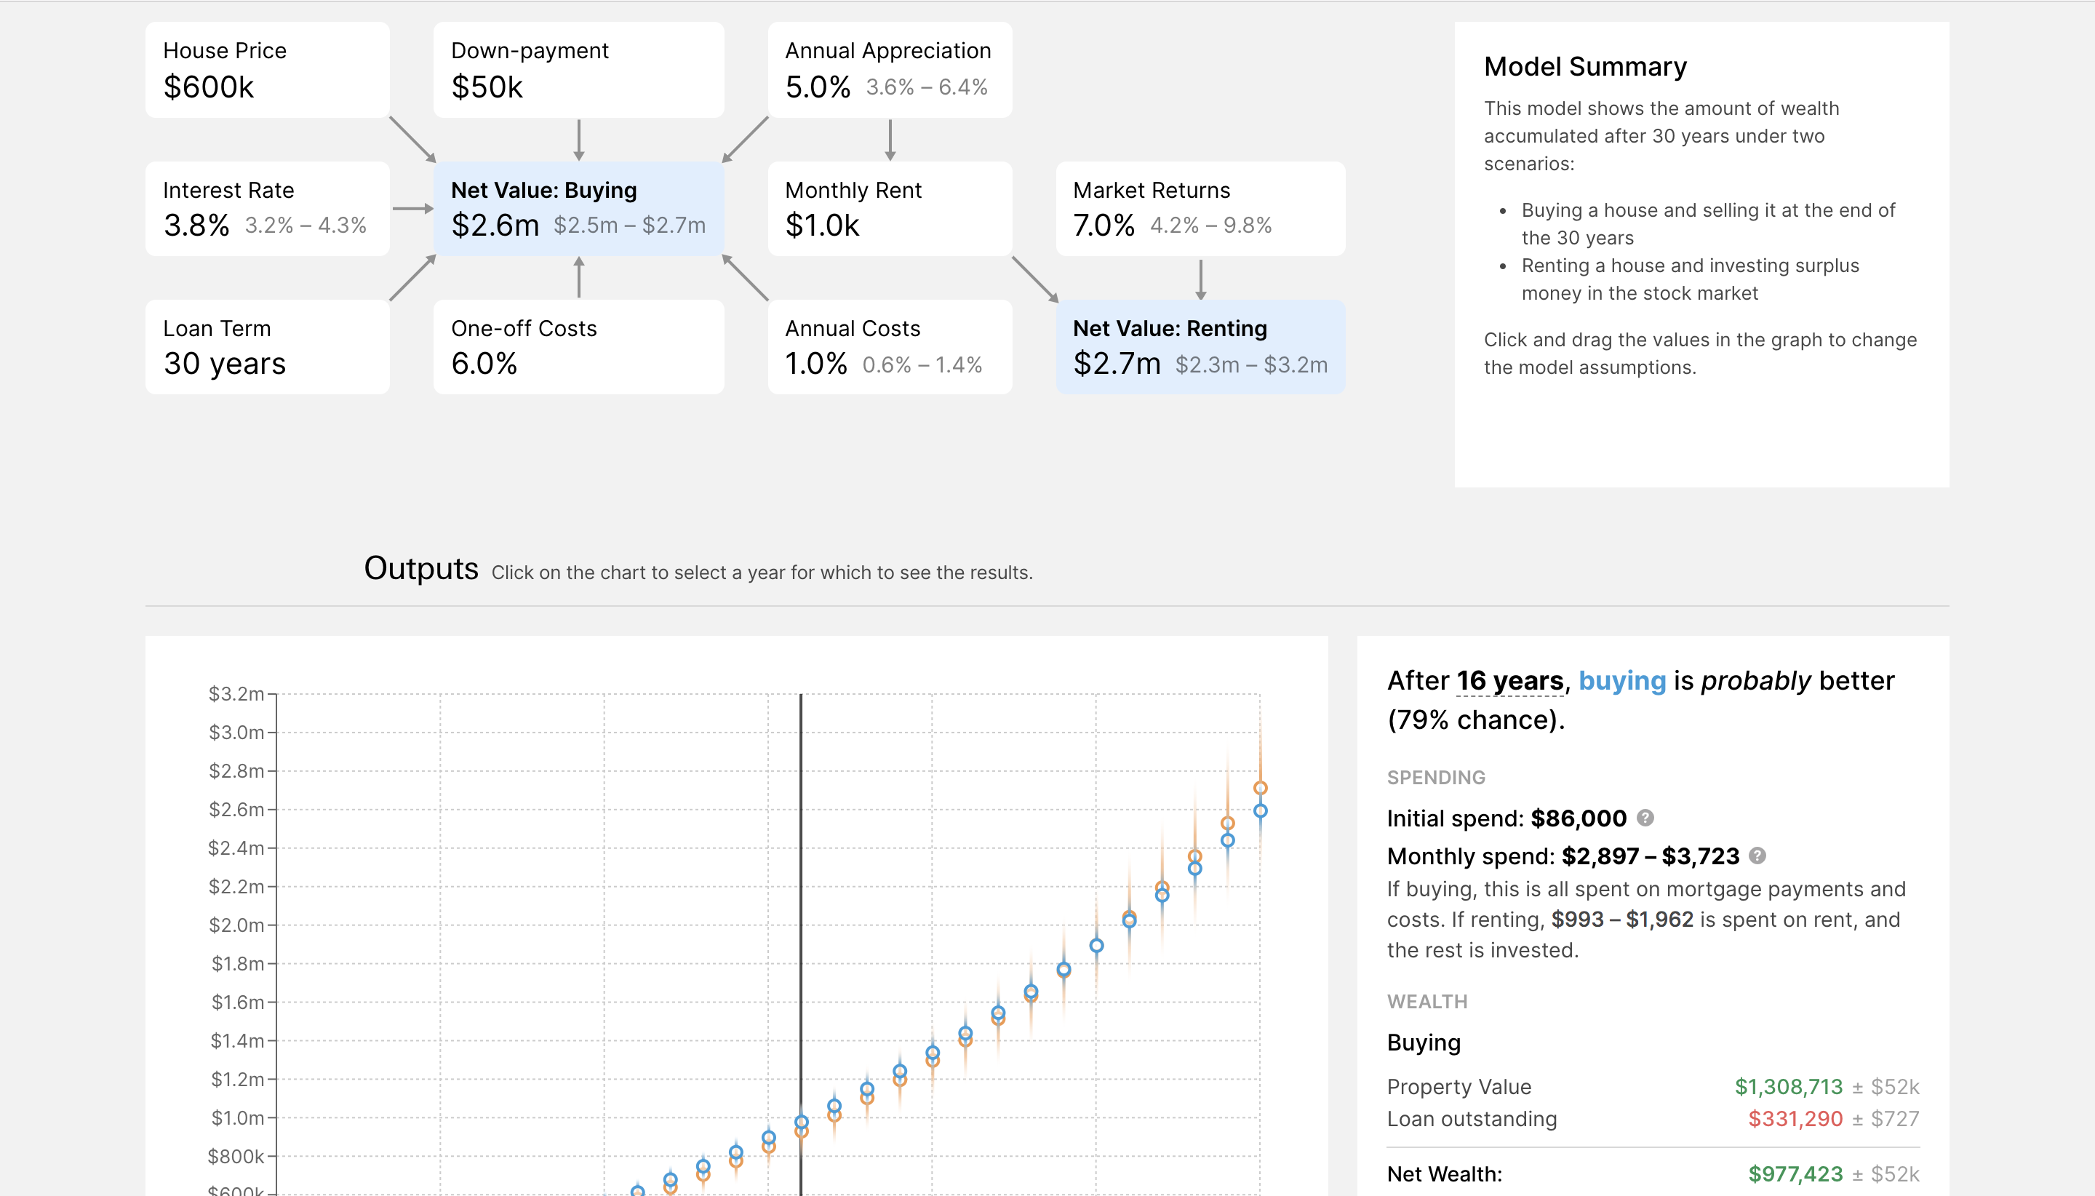Click the One-off Costs 6.0% value
Image resolution: width=2095 pixels, height=1196 pixels.
tap(484, 364)
